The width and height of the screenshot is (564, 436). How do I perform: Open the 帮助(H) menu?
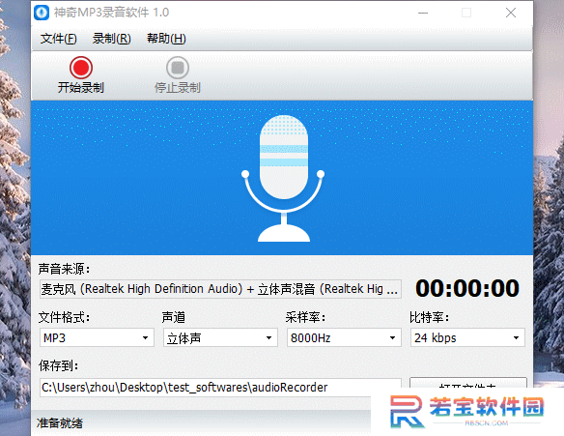point(166,39)
